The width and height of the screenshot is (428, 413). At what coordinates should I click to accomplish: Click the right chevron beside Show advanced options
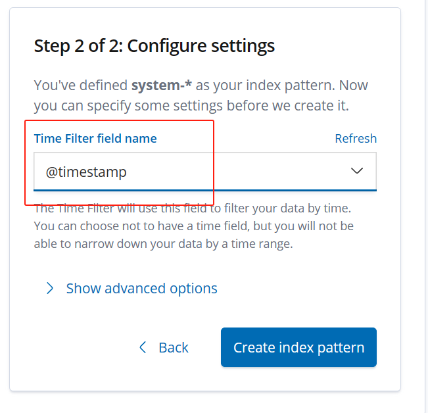point(50,288)
